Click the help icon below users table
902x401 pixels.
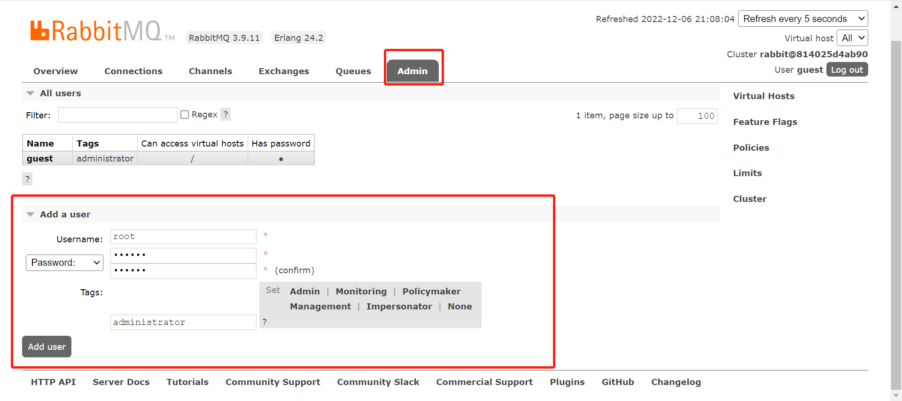tap(27, 179)
